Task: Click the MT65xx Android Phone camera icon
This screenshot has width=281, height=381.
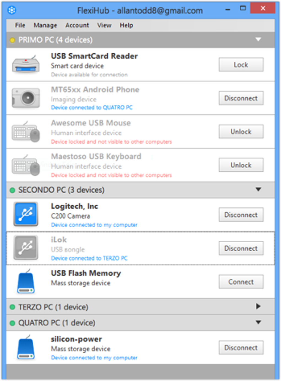Action: [x=26, y=98]
